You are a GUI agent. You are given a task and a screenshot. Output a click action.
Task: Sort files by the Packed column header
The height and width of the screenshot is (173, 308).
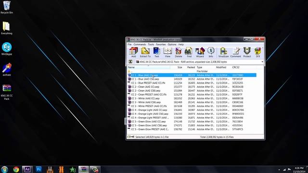(x=190, y=67)
